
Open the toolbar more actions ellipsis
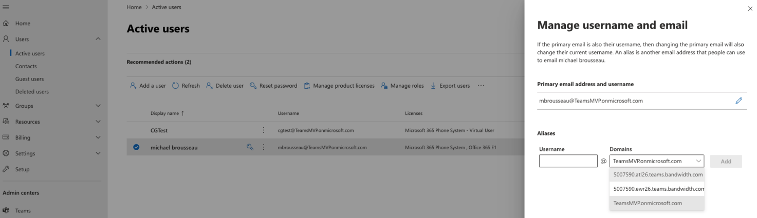point(481,86)
